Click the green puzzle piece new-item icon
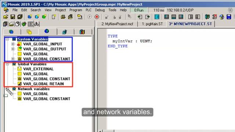This screenshot has height=132, width=235. pos(44,17)
